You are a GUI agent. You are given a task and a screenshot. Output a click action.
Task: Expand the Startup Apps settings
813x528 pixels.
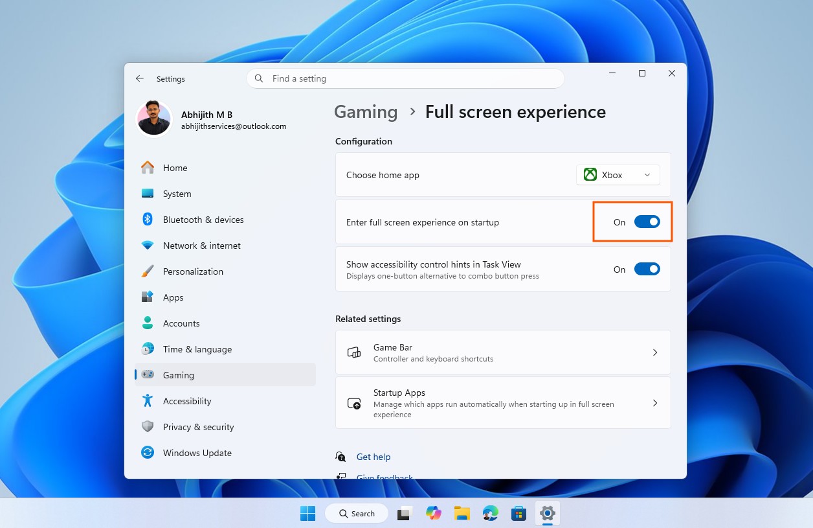(503, 402)
